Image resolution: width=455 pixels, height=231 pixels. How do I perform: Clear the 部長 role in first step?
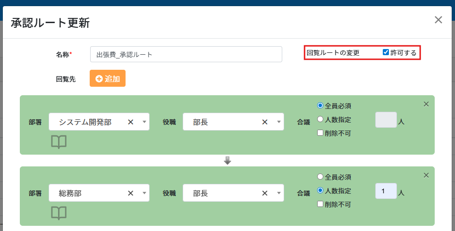pos(265,122)
